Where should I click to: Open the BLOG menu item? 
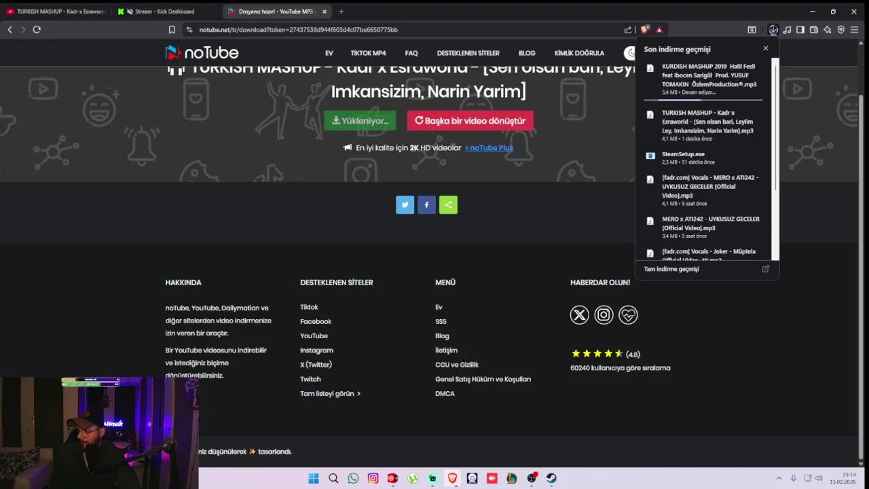527,53
